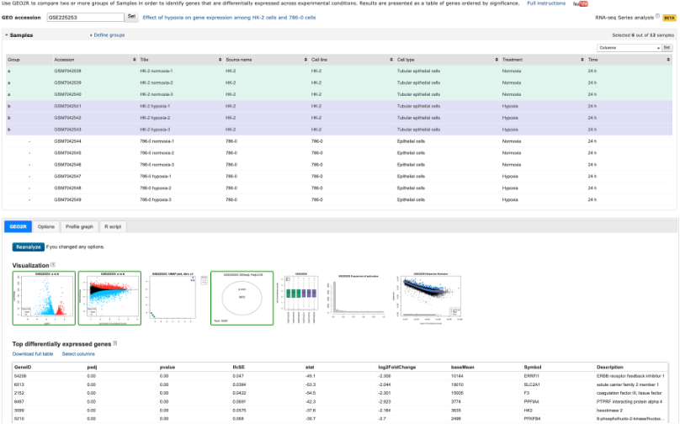This screenshot has width=680, height=424.
Task: Click help icon next to Visualization heading
Action: pos(53,264)
